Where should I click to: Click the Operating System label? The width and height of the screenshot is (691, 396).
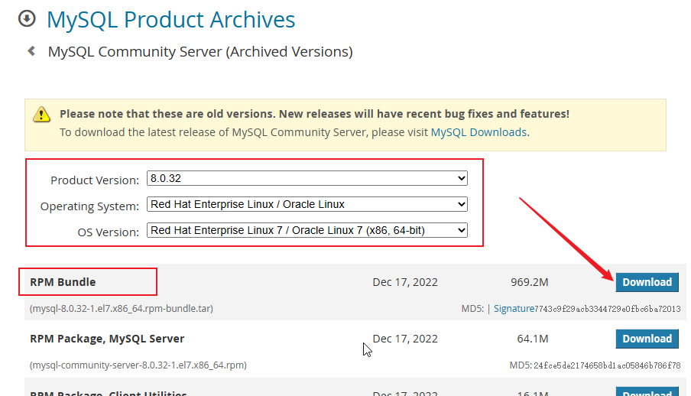tap(89, 206)
